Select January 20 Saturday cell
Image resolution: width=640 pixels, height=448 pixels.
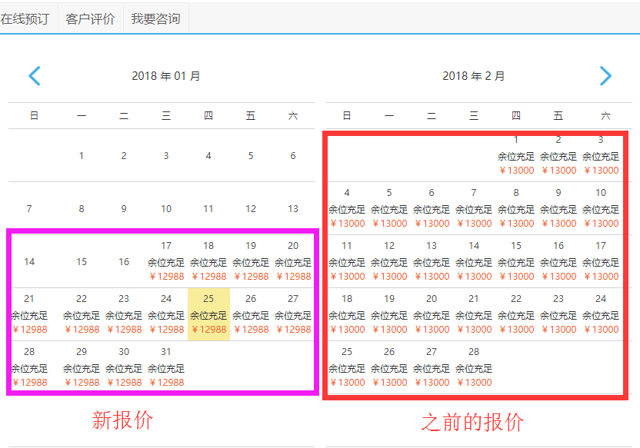[293, 261]
